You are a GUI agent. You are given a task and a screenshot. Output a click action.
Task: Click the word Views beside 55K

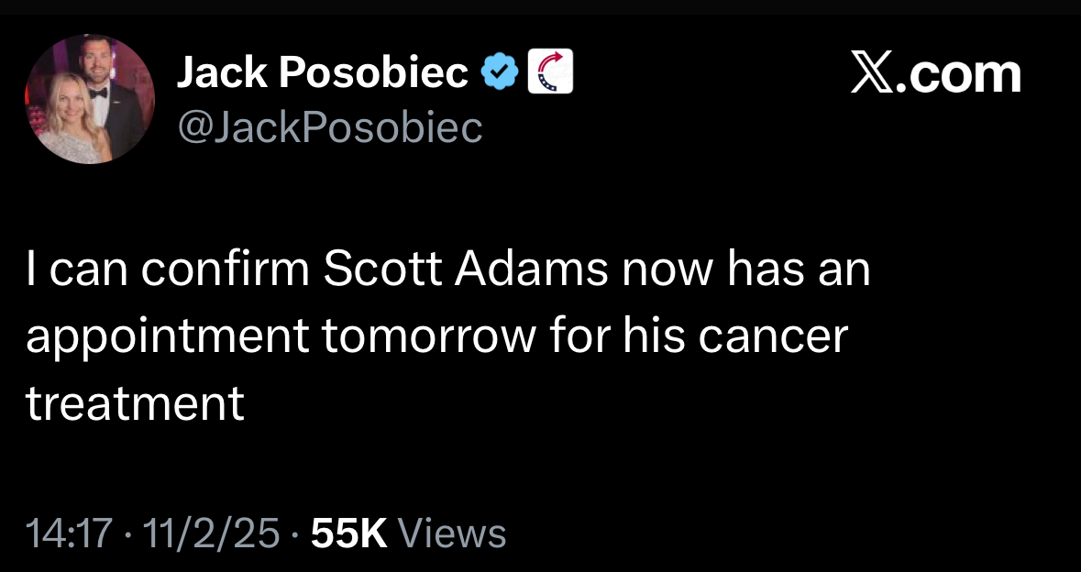pyautogui.click(x=453, y=533)
